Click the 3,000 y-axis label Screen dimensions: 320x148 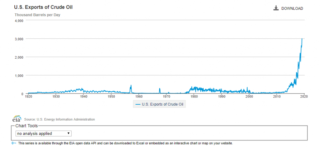point(19,39)
